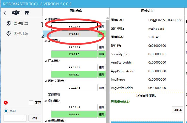187x123 pixels.
Task: Click the 定位模块 tree entry
Action: coord(54,95)
